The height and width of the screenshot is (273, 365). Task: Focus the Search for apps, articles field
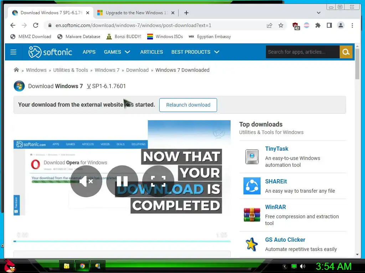point(303,52)
